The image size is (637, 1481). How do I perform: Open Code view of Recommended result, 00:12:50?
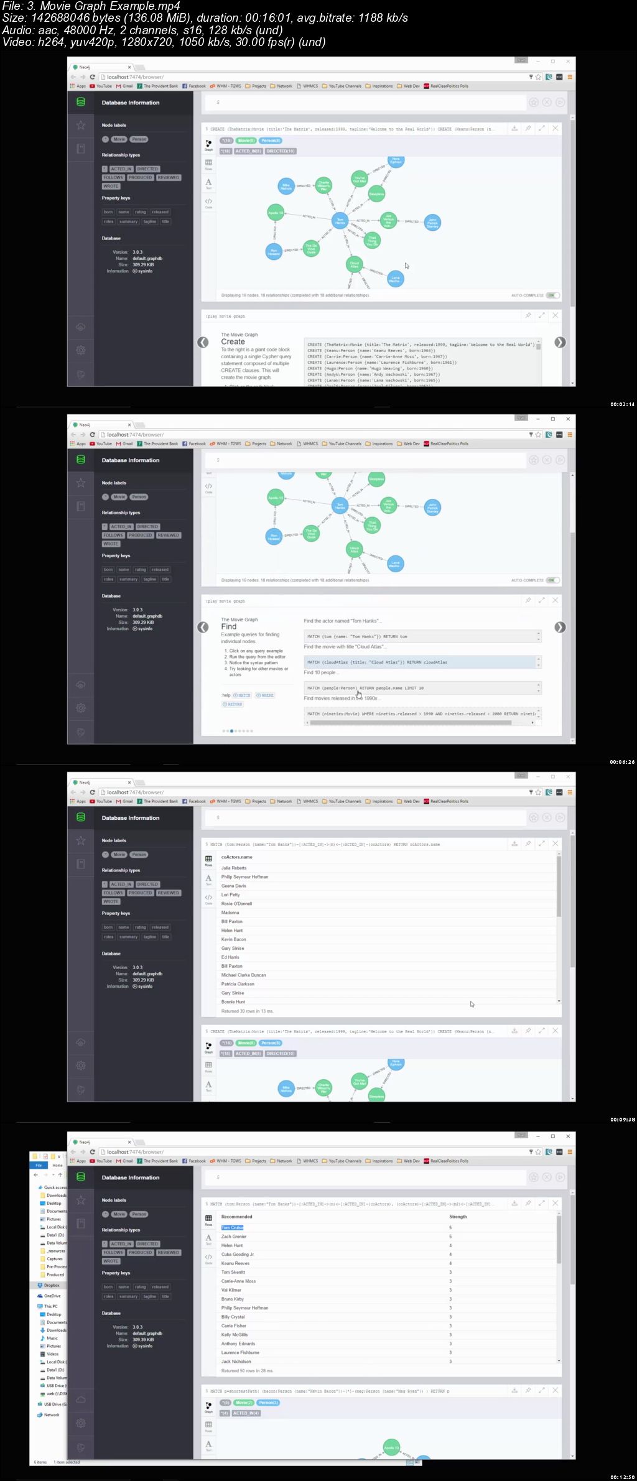pos(208,1258)
